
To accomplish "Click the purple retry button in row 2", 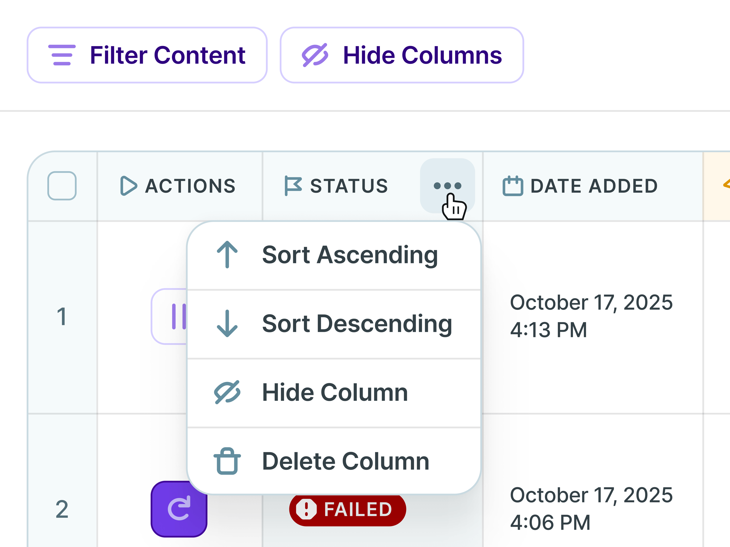I will [x=179, y=509].
